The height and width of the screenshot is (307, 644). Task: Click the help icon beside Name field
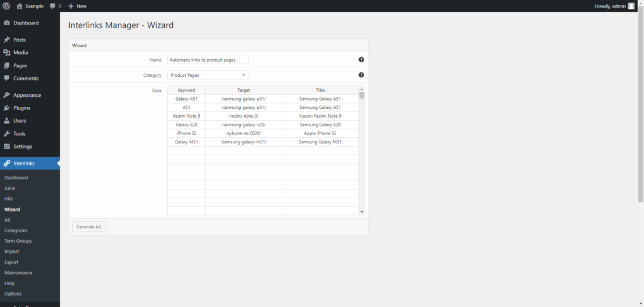tap(361, 60)
